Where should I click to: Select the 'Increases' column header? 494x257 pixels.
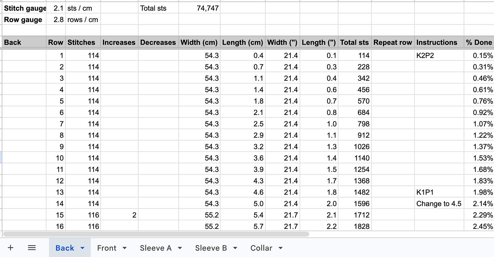point(119,42)
